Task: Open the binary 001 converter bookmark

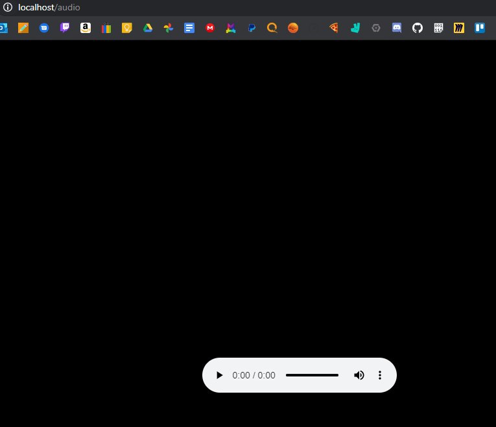Action: 438,28
